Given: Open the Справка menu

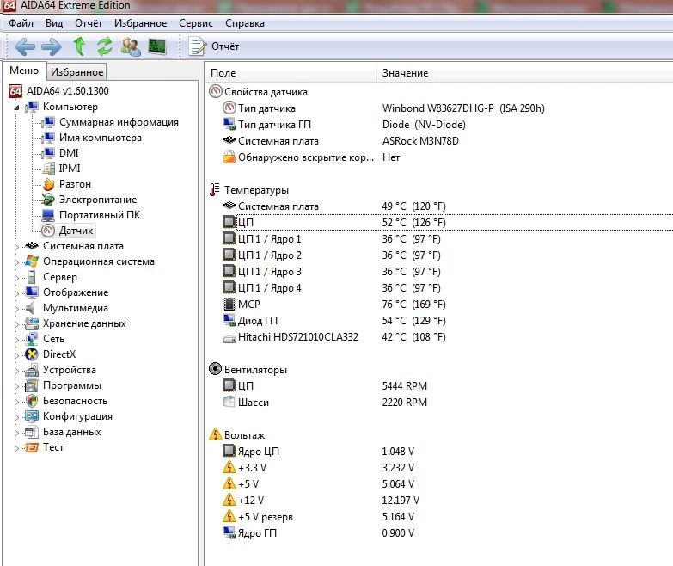Looking at the screenshot, I should [x=245, y=23].
